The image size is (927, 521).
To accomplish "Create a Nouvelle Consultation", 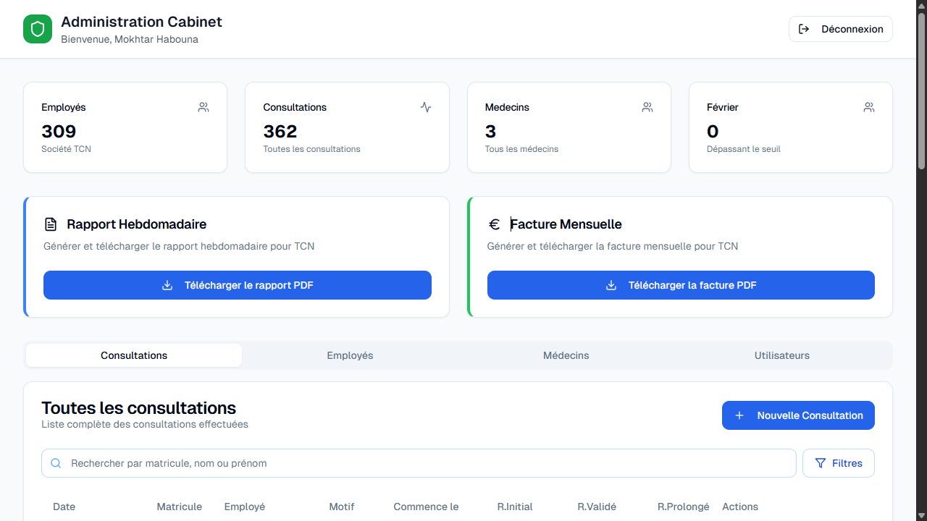I will [798, 415].
